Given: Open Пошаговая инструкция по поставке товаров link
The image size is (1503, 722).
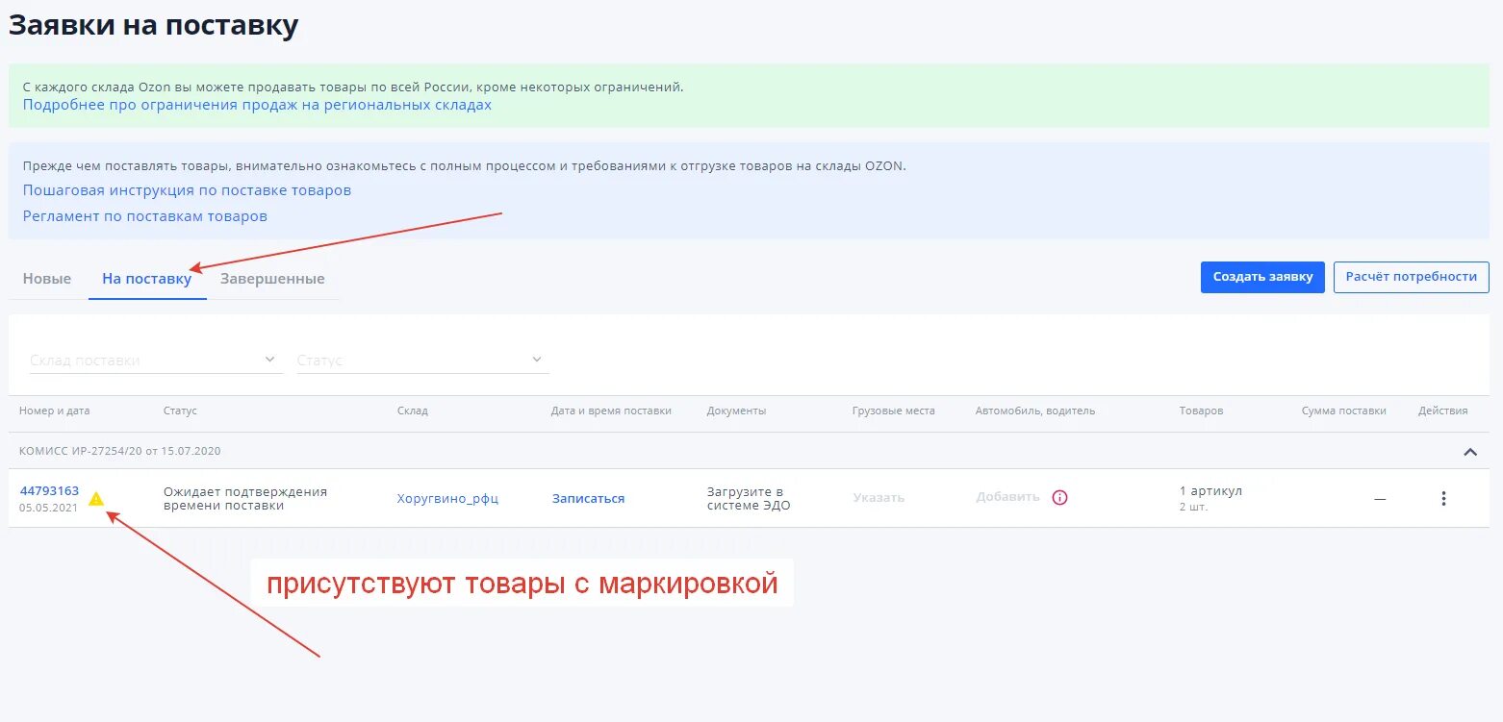Looking at the screenshot, I should (x=187, y=190).
